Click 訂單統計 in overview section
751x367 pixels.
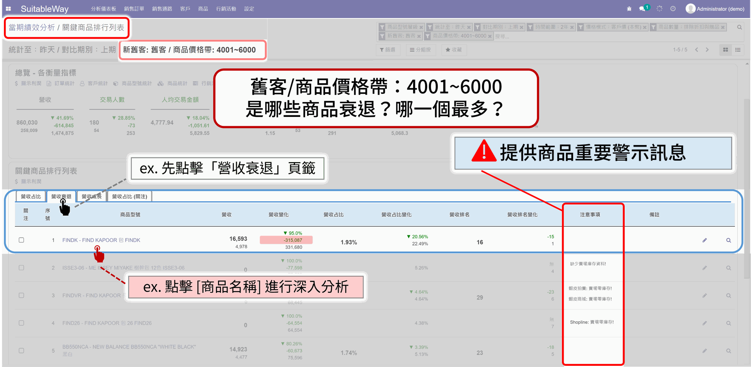tap(61, 83)
